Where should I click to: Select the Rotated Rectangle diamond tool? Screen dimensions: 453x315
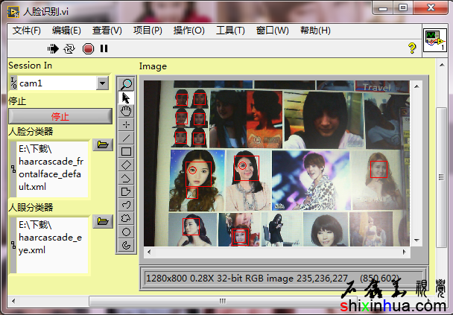tap(127, 165)
